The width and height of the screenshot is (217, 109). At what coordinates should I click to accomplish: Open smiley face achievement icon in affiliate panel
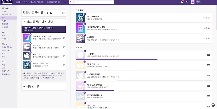point(27,56)
